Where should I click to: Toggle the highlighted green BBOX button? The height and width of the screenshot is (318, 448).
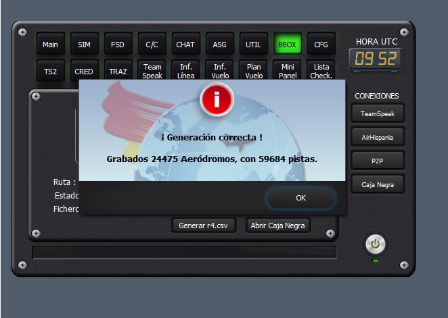pyautogui.click(x=288, y=45)
